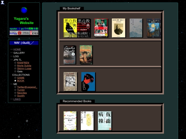
Task: Select the Gaia nav entry
Action: [20, 71]
